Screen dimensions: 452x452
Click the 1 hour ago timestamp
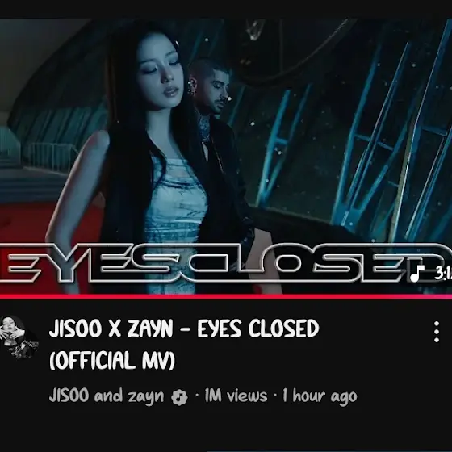click(x=320, y=395)
